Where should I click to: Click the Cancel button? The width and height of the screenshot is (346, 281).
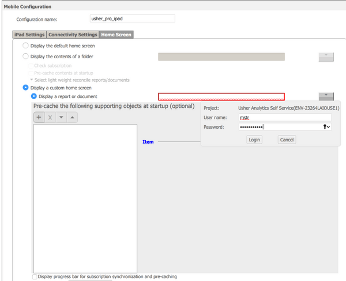pos(287,140)
